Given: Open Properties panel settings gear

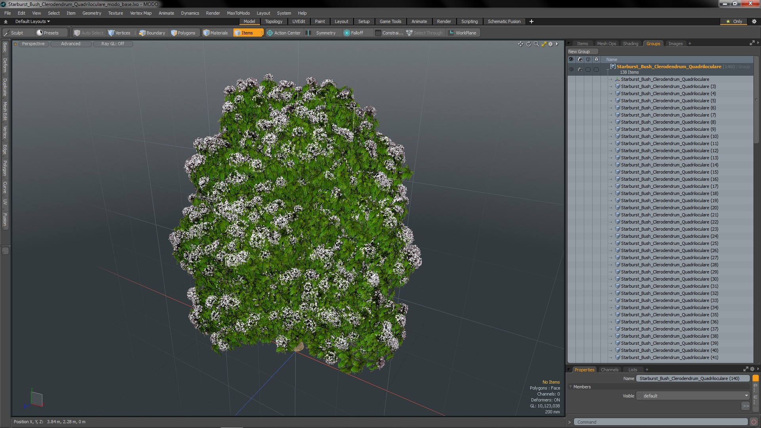Looking at the screenshot, I should pos(752,369).
